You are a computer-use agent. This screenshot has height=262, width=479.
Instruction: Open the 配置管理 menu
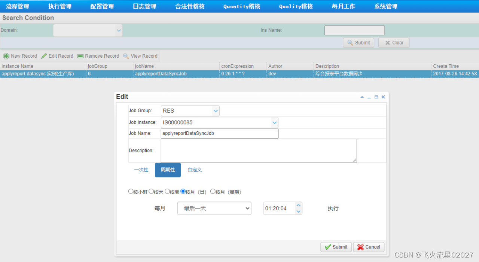coord(102,6)
